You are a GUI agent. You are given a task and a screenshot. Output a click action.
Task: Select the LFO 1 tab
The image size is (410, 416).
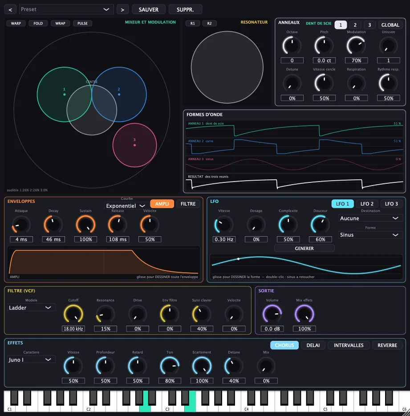pyautogui.click(x=343, y=204)
